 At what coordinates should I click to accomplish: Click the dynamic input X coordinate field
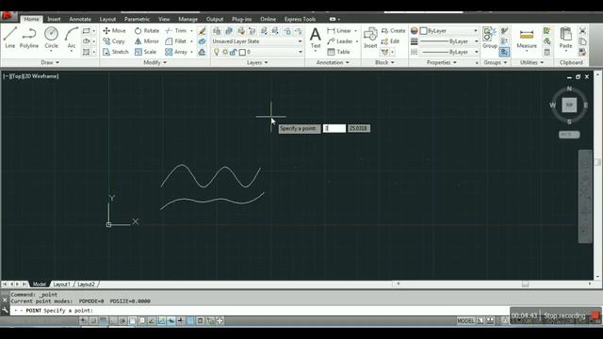(334, 128)
